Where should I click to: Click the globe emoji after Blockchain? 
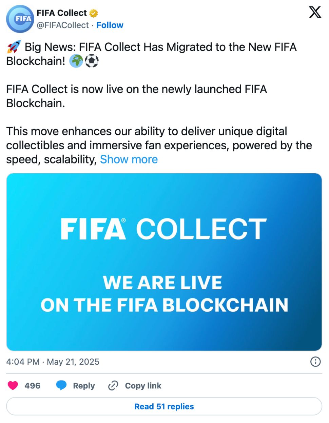pos(76,61)
